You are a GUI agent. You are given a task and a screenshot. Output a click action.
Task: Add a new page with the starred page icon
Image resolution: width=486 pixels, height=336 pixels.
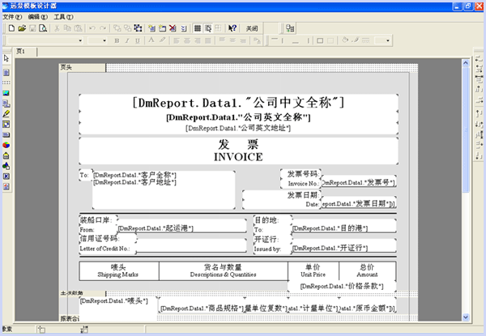(x=151, y=28)
